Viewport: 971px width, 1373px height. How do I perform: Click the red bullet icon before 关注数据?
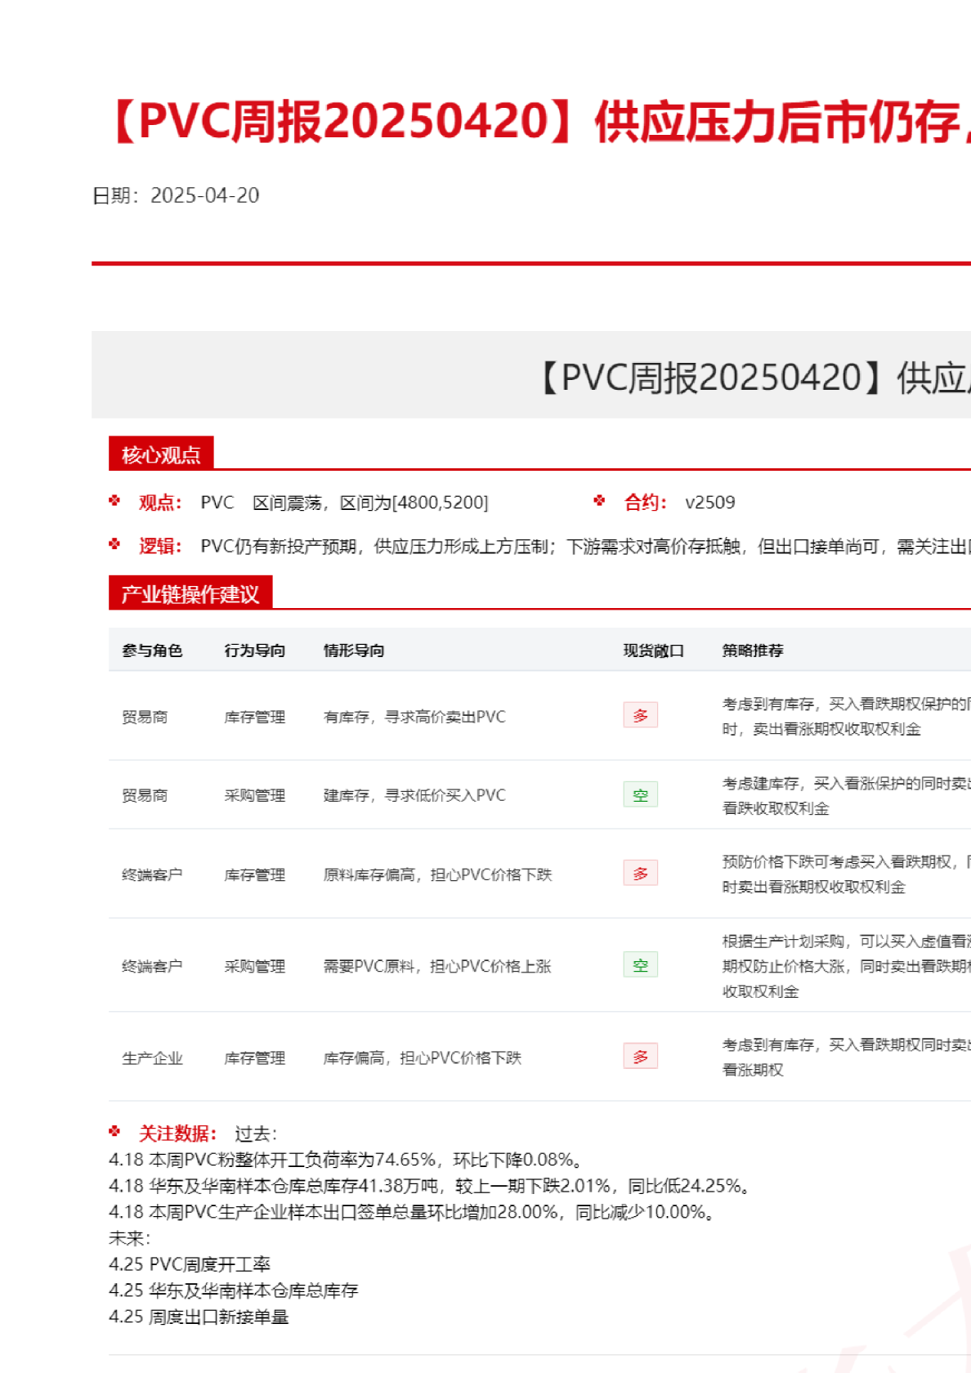click(x=114, y=1132)
